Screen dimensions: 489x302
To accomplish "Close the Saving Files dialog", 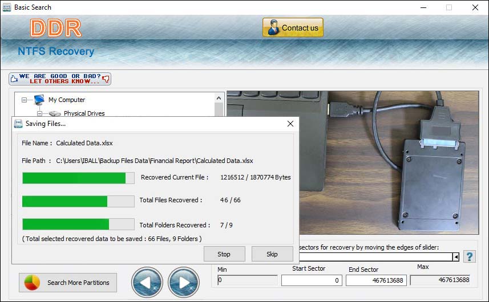I will point(290,124).
